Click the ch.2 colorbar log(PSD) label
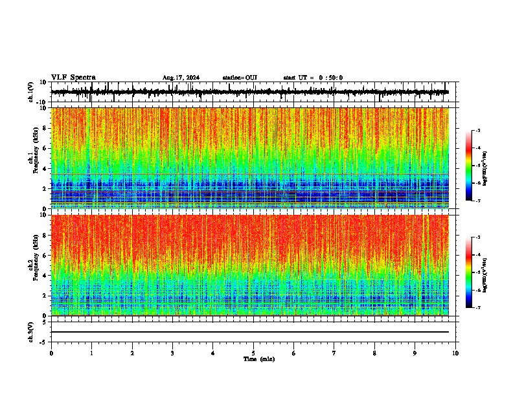This screenshot has height=396, width=513. click(484, 275)
